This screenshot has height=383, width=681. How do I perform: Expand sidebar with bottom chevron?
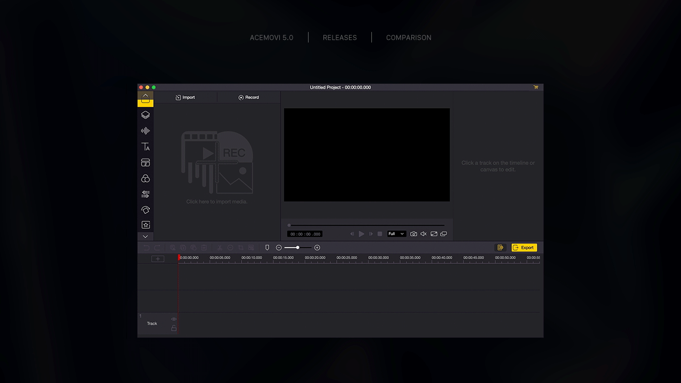145,236
